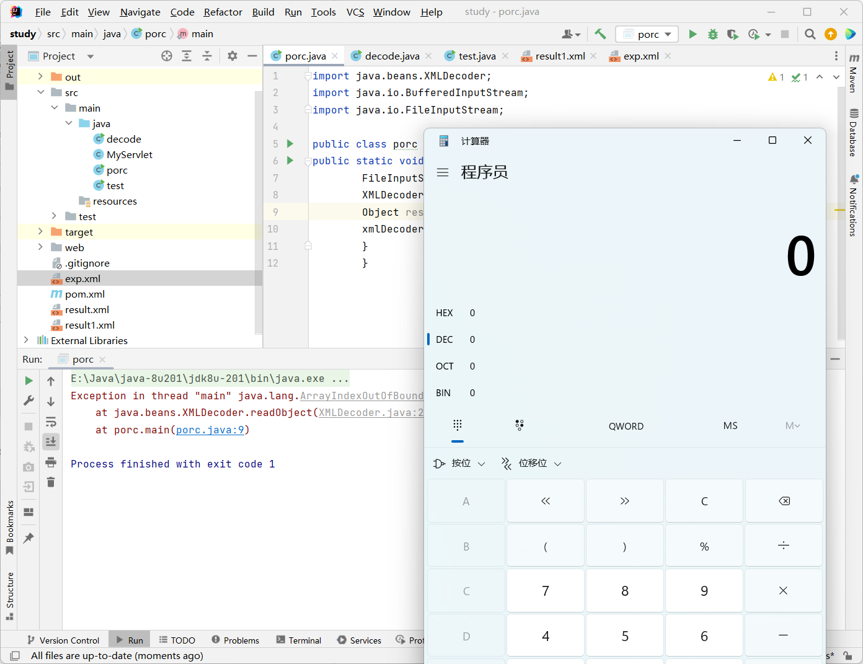Click Up the stack trace arrow
The image size is (863, 664).
click(51, 381)
